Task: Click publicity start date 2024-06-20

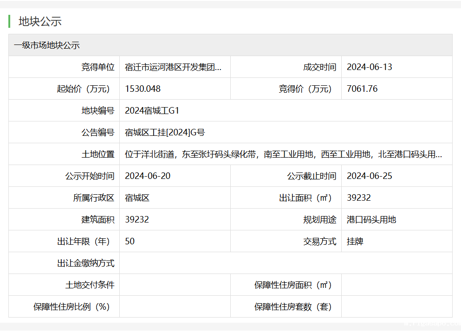Action: [147, 176]
